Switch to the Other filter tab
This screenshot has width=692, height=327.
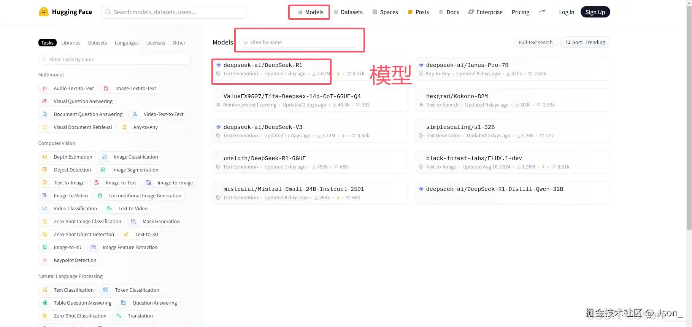179,43
